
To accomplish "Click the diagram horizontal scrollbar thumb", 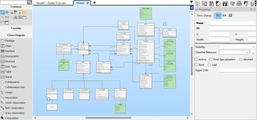I will pos(108,118).
